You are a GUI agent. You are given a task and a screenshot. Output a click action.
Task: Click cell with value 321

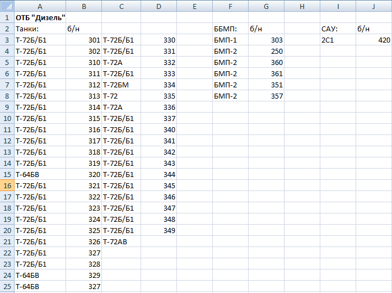[84, 185]
